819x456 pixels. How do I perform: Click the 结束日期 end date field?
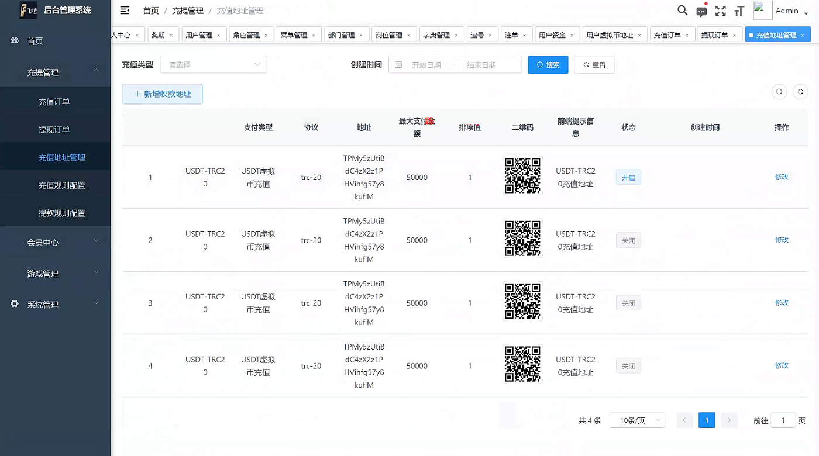[x=481, y=65]
